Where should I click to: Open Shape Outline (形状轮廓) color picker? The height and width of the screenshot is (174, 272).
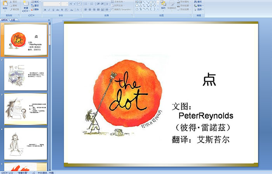pos(184,5)
